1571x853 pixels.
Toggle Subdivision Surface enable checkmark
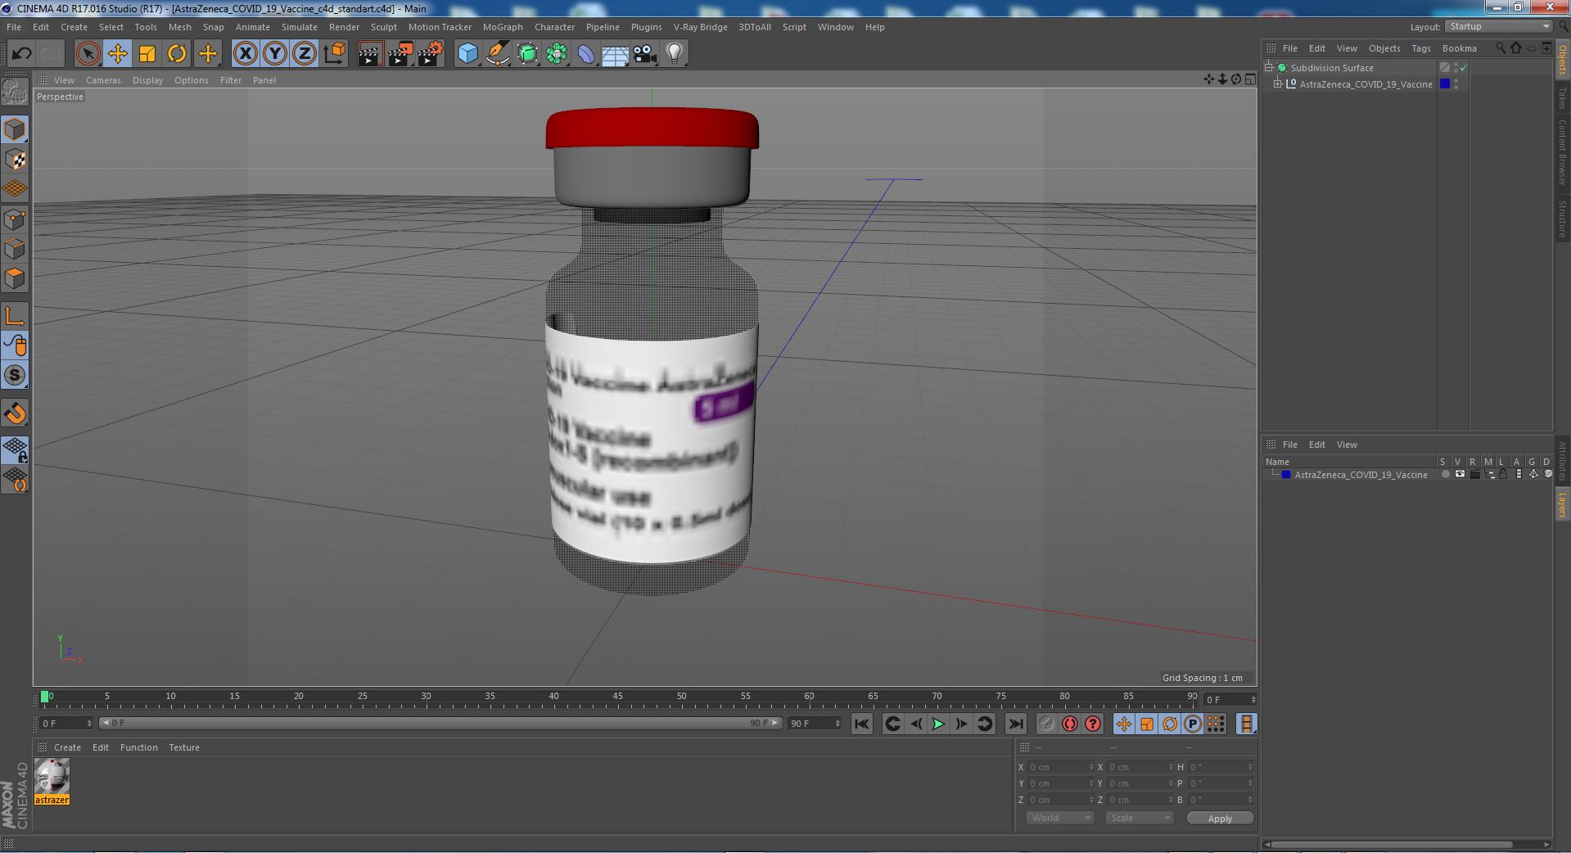coord(1464,68)
